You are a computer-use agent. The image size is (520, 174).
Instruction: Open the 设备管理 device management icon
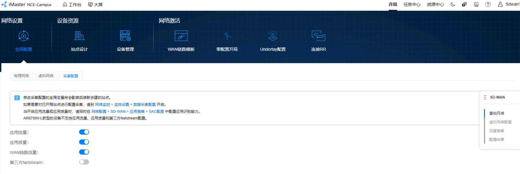pos(125,36)
